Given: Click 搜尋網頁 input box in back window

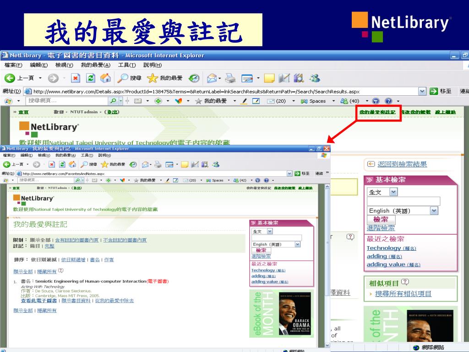Looking at the screenshot, I should pyautogui.click(x=67, y=101).
